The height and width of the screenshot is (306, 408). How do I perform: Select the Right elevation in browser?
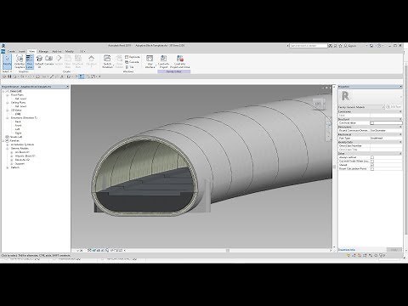click(x=18, y=133)
